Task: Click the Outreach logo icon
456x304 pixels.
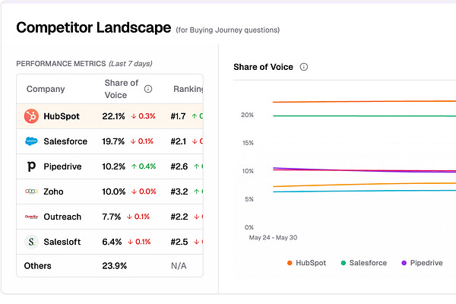Action: (31, 217)
